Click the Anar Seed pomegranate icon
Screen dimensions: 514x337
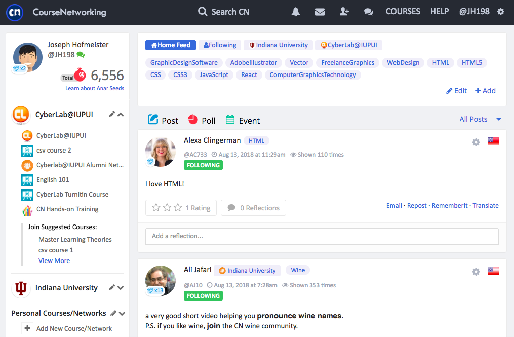pyautogui.click(x=80, y=75)
